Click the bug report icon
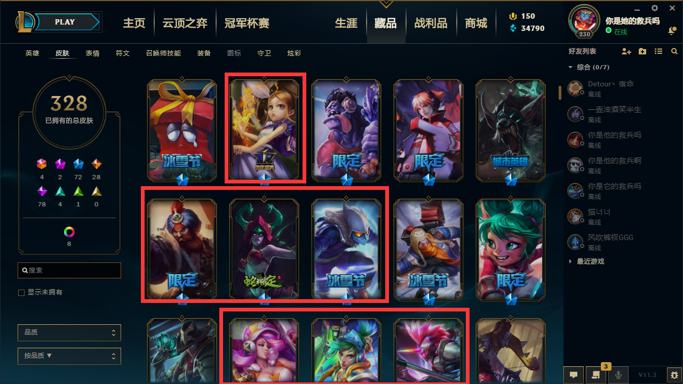The width and height of the screenshot is (683, 384). (674, 374)
